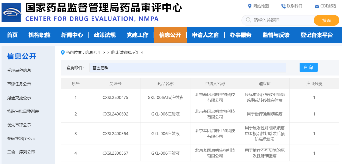342x164 pixels.
Task: Click the 药品名称 column header
Action: (165, 84)
